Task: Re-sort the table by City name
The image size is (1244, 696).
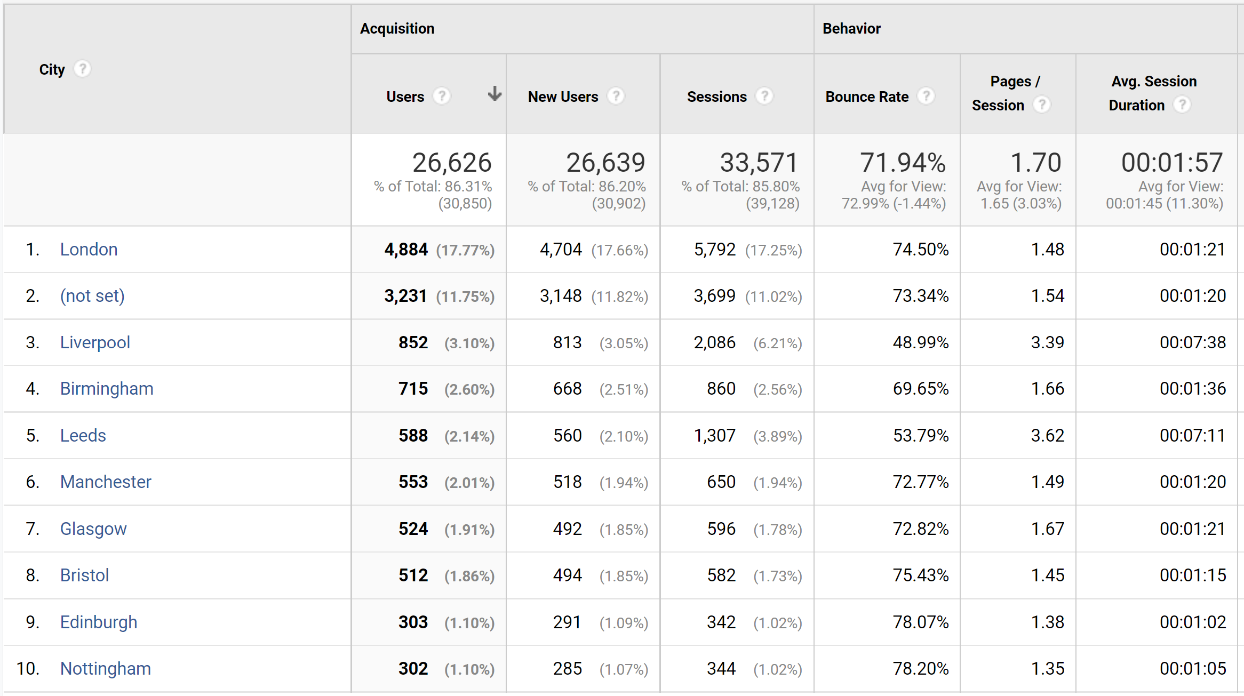Action: click(51, 68)
